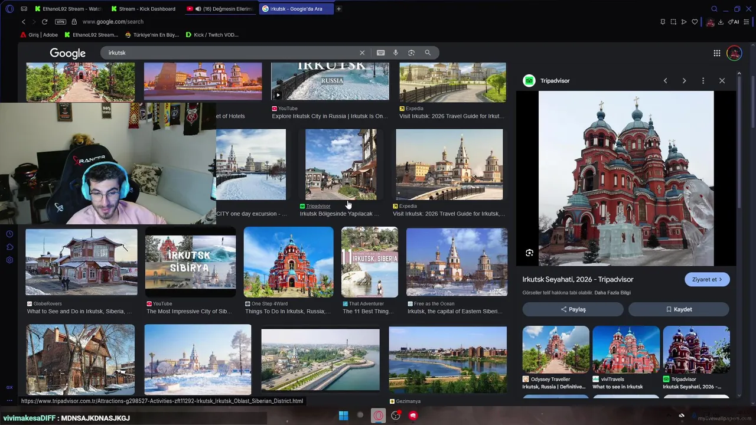Open Giriş | Adobe bookmark
The image size is (756, 425).
coord(40,35)
